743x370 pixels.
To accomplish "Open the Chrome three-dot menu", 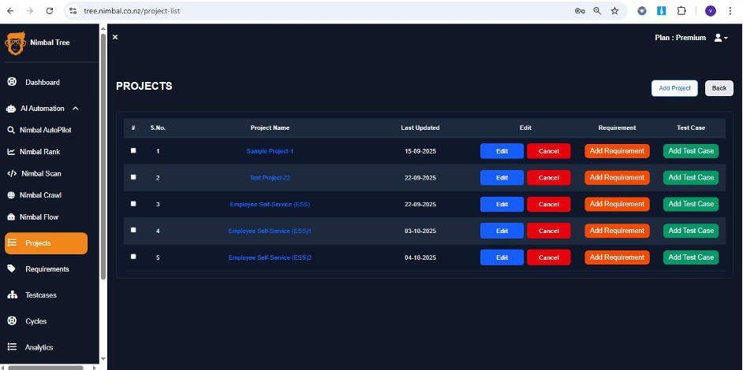I will click(730, 11).
